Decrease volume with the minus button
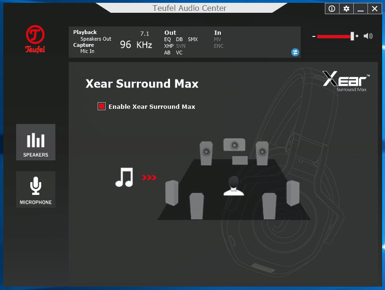Image resolution: width=385 pixels, height=290 pixels. tap(314, 36)
